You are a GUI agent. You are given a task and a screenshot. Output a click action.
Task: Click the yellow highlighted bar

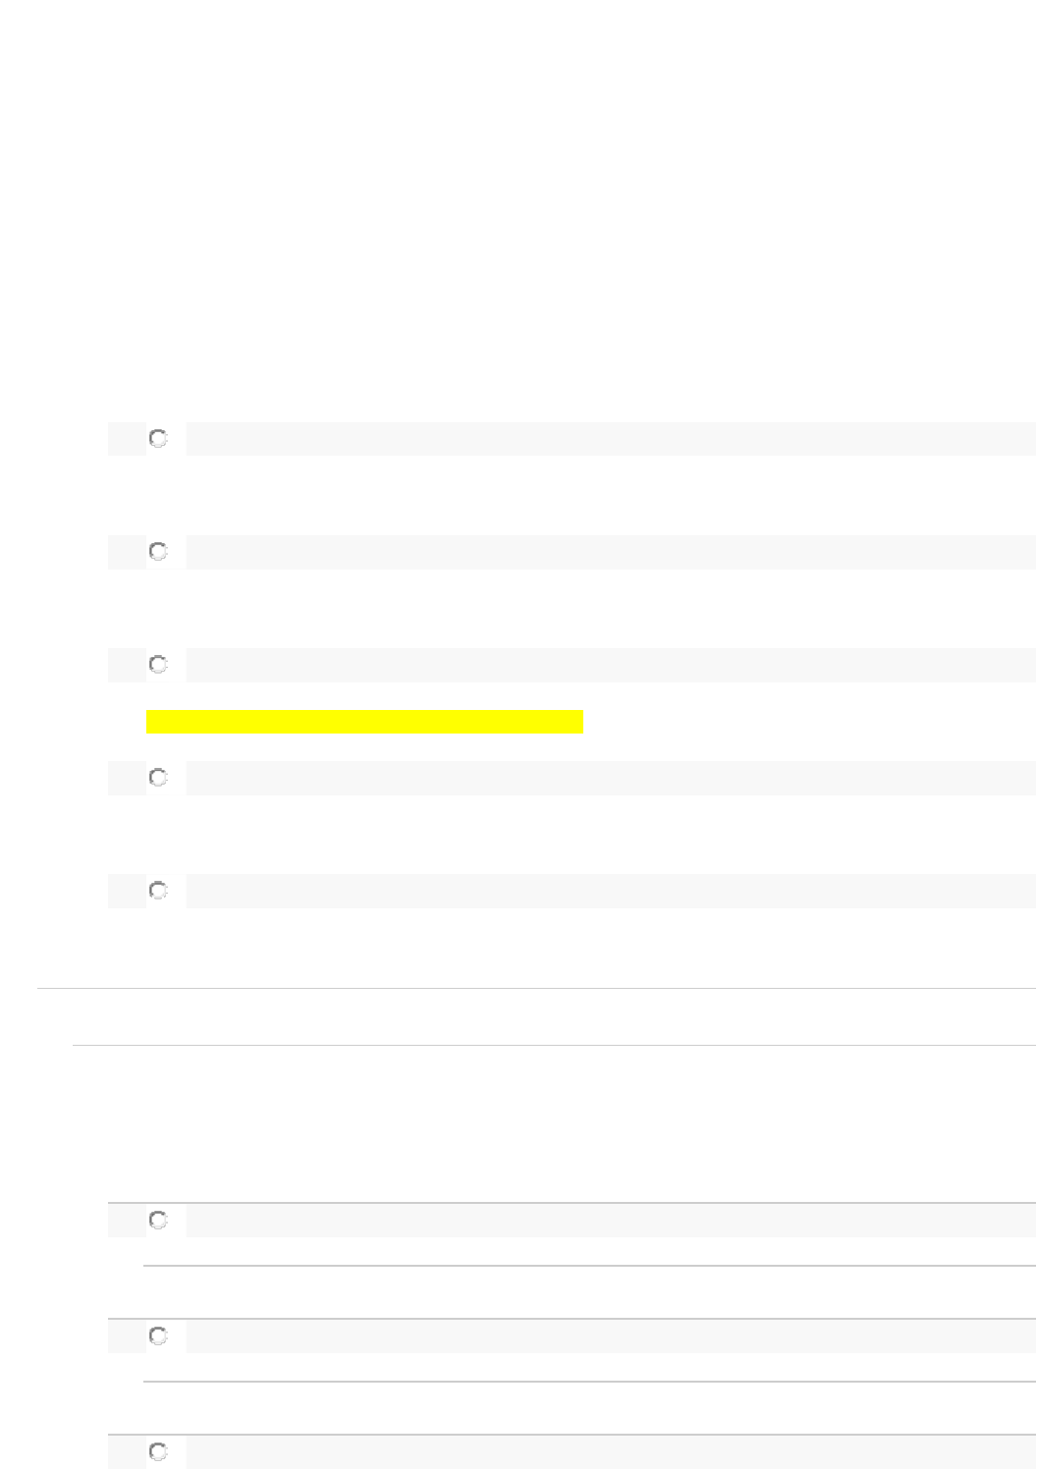(x=364, y=722)
